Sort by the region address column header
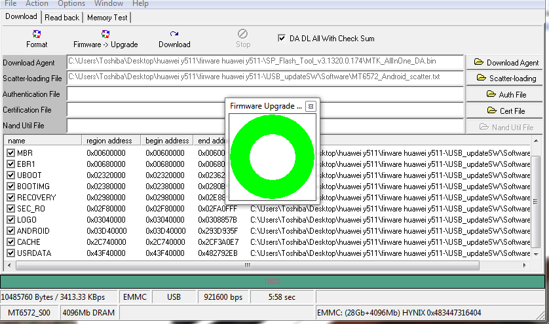The image size is (549, 324). [x=109, y=141]
